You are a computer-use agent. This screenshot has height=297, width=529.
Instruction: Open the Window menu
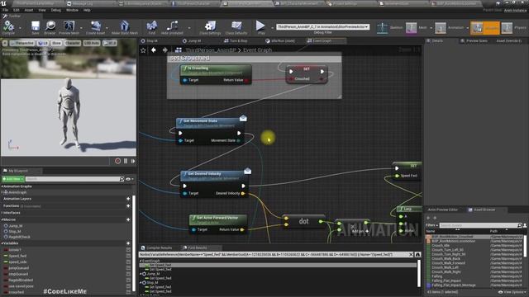72,10
